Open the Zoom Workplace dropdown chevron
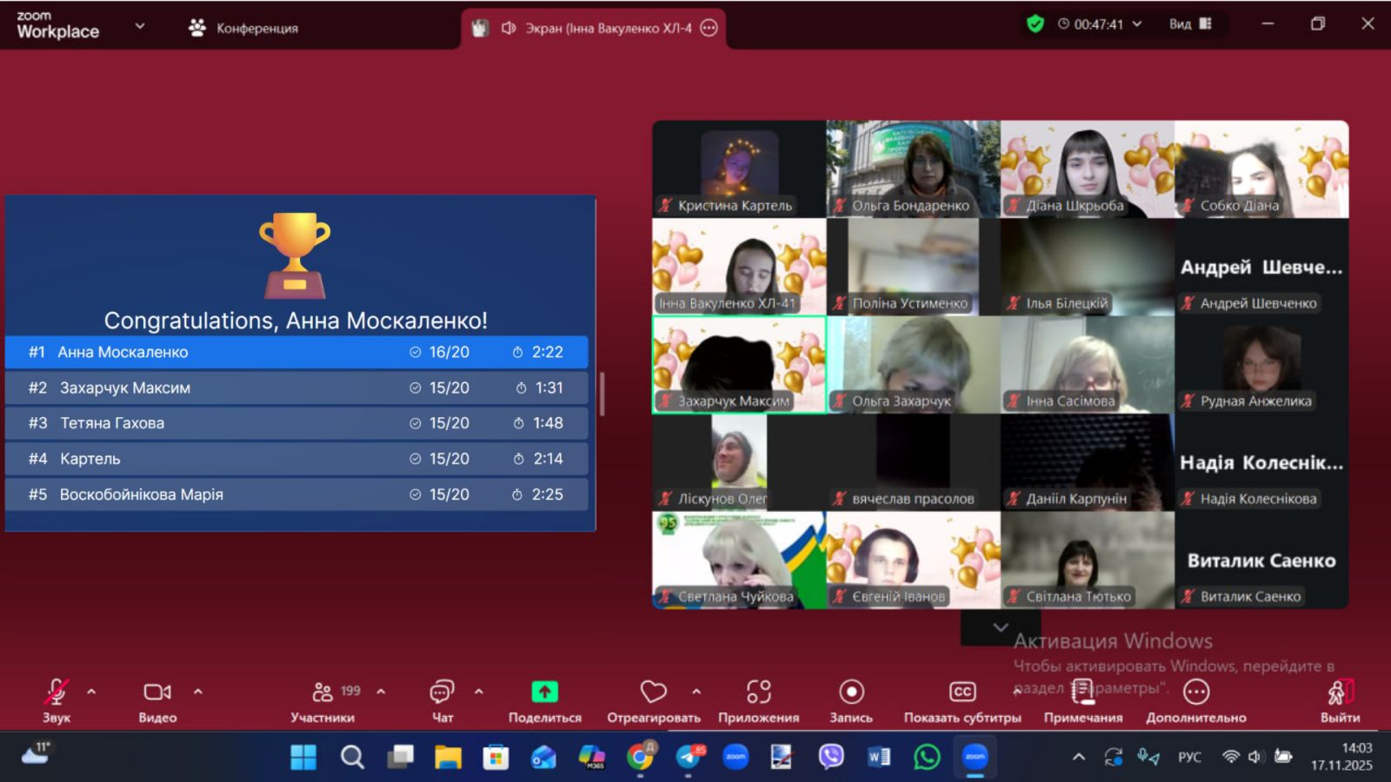 click(x=140, y=26)
